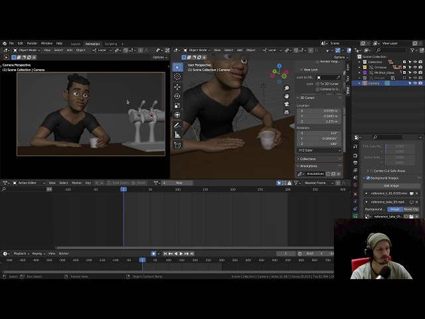Open the Tool properties tab icon
Screen dimensions: 425x319
pos(355,146)
